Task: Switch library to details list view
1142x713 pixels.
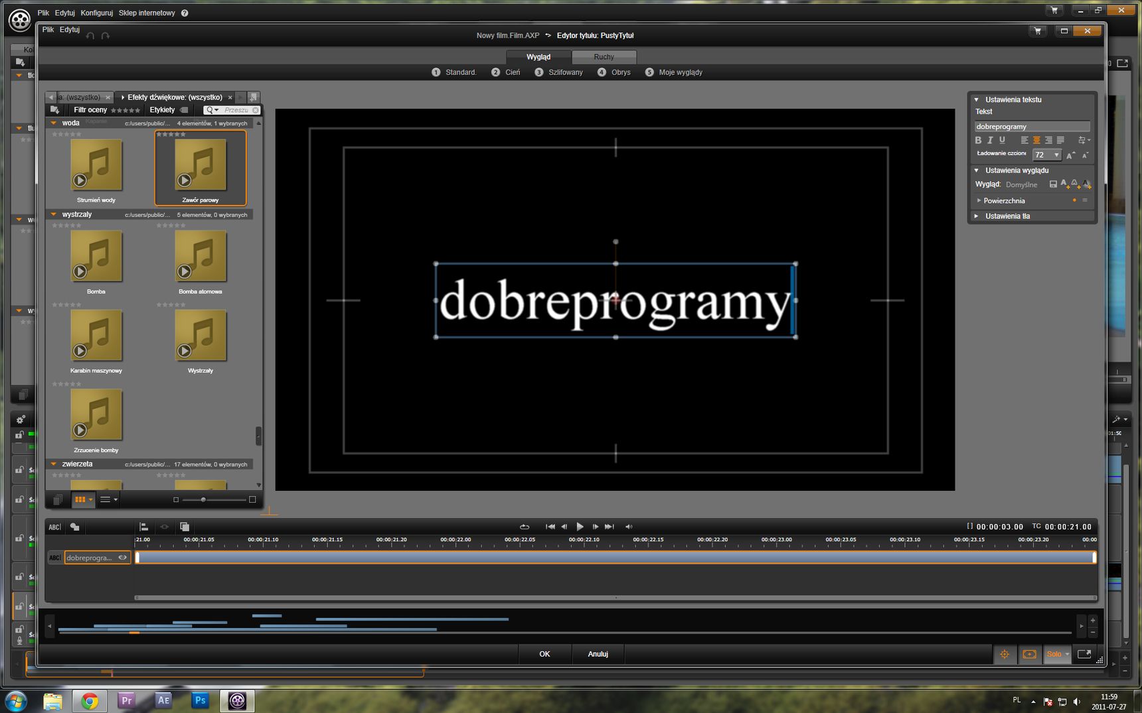Action: pos(108,499)
